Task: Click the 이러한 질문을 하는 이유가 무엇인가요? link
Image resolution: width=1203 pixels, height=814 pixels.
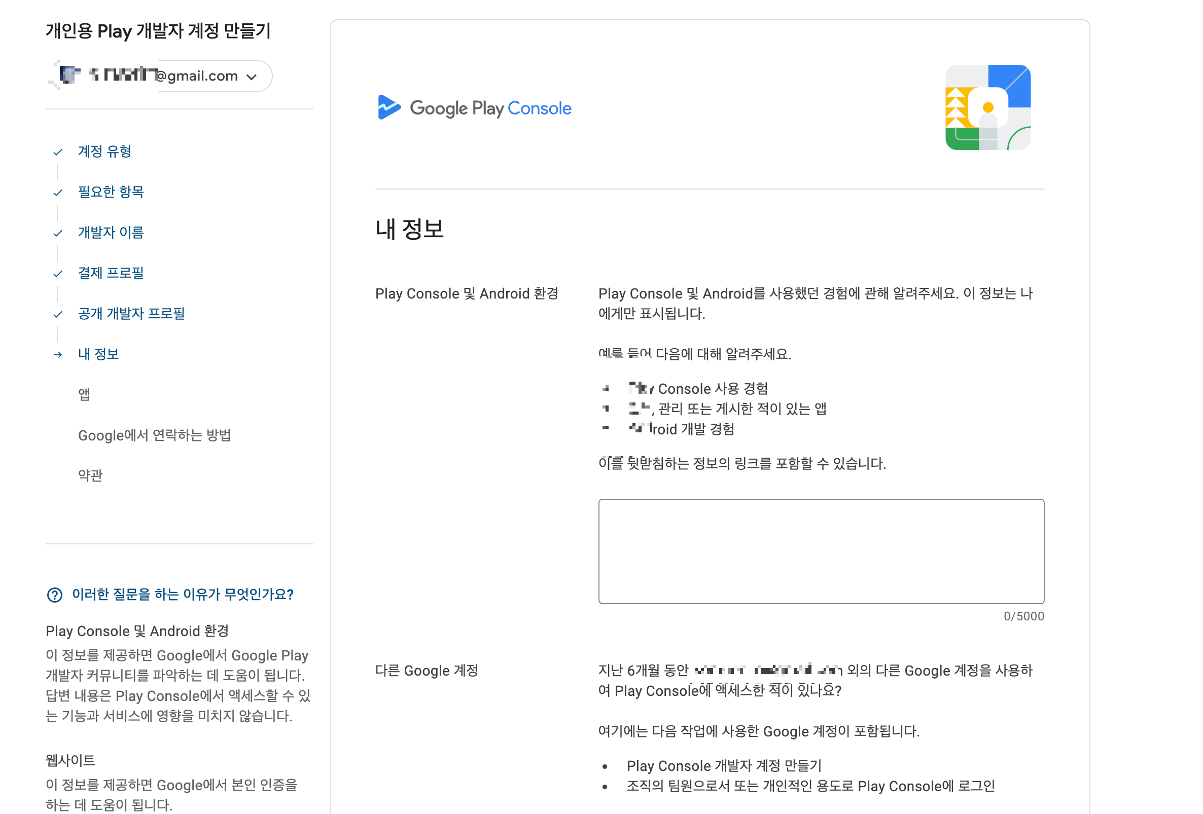Action: pos(182,594)
